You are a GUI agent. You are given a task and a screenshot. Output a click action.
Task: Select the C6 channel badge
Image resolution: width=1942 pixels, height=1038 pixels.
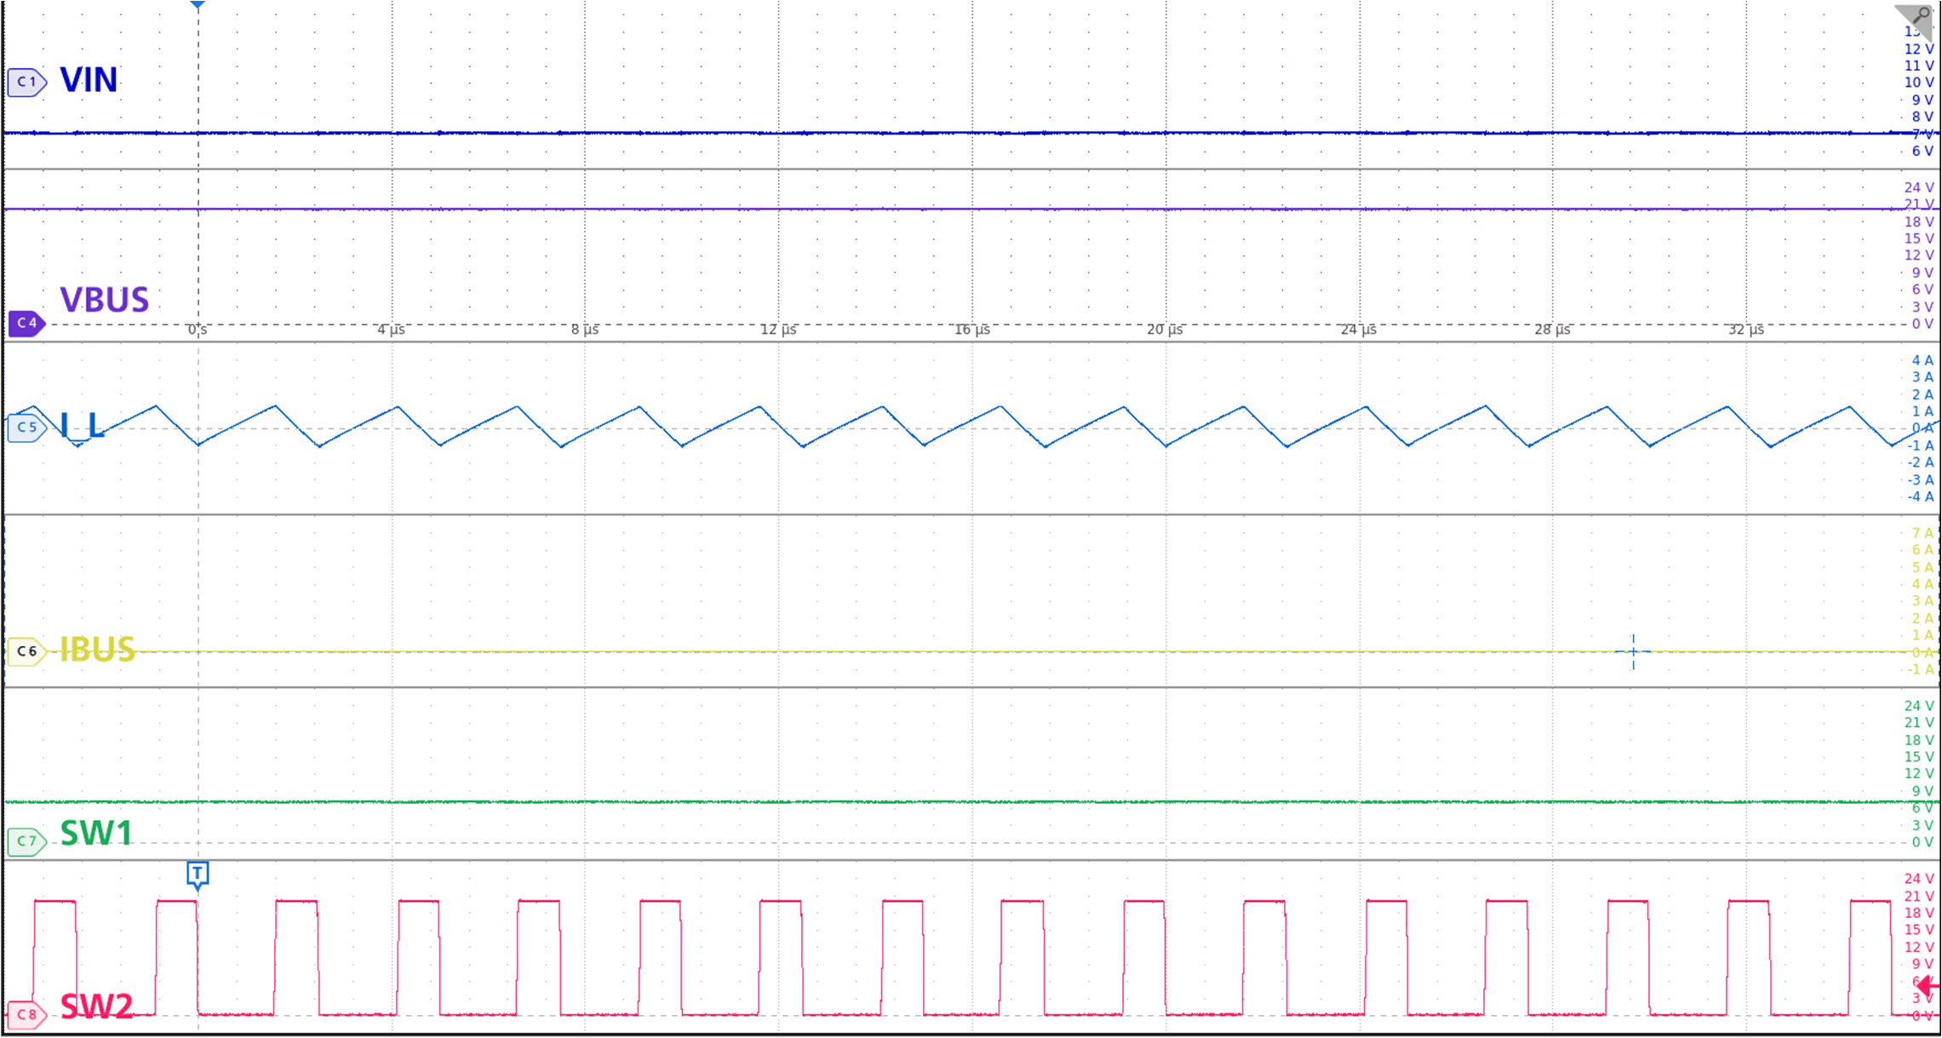26,651
